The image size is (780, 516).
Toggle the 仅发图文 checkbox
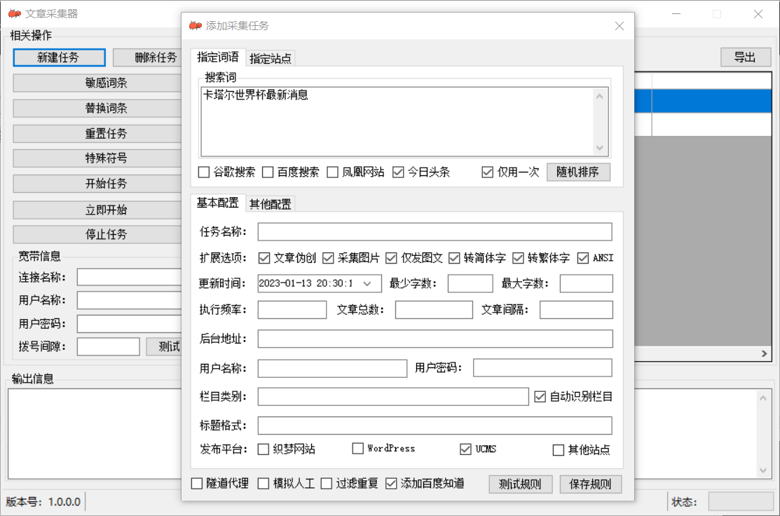tap(392, 258)
